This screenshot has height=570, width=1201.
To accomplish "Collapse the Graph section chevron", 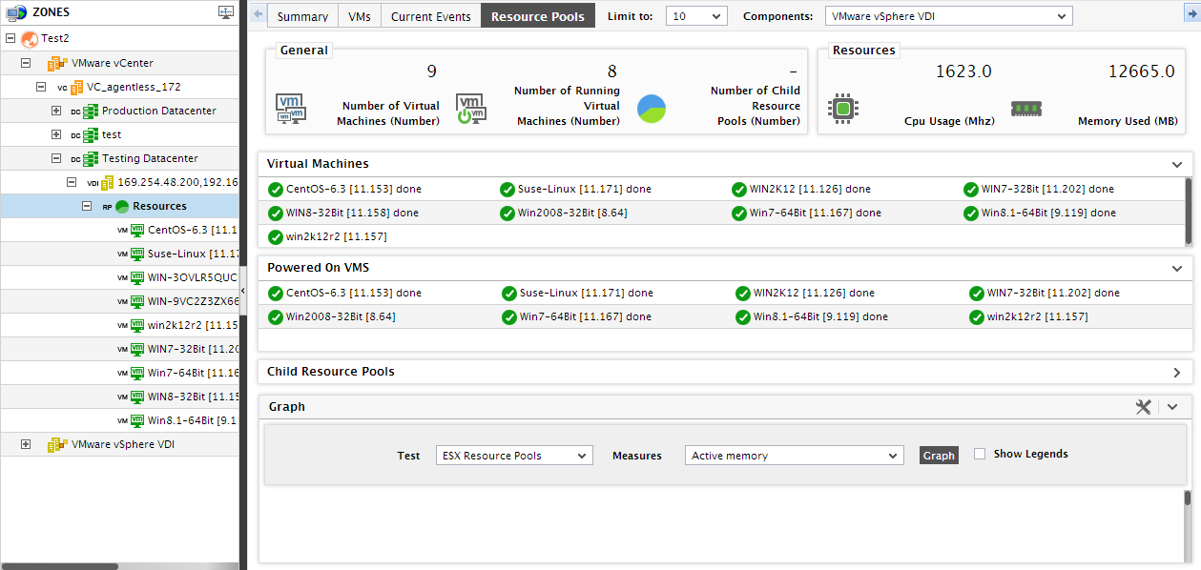I will (x=1172, y=407).
